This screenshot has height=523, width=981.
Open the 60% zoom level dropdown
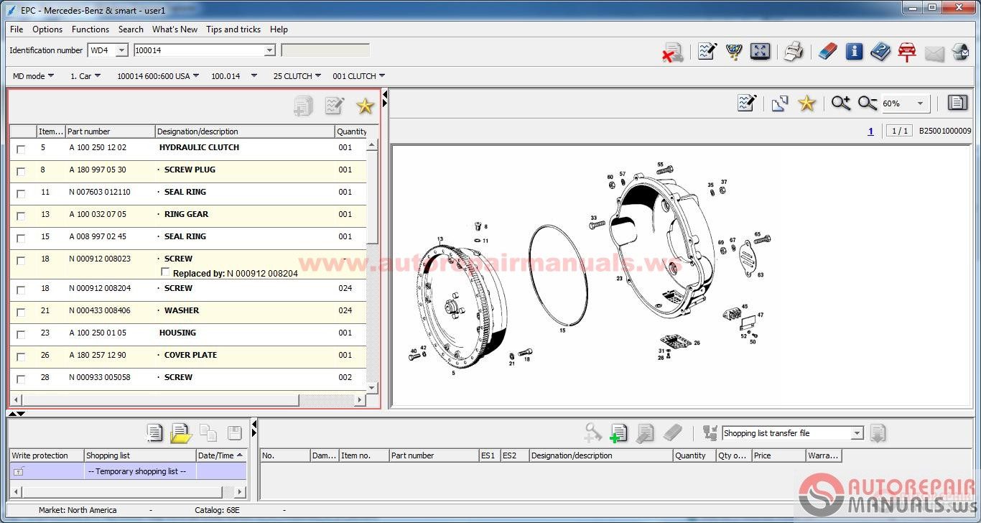click(920, 103)
